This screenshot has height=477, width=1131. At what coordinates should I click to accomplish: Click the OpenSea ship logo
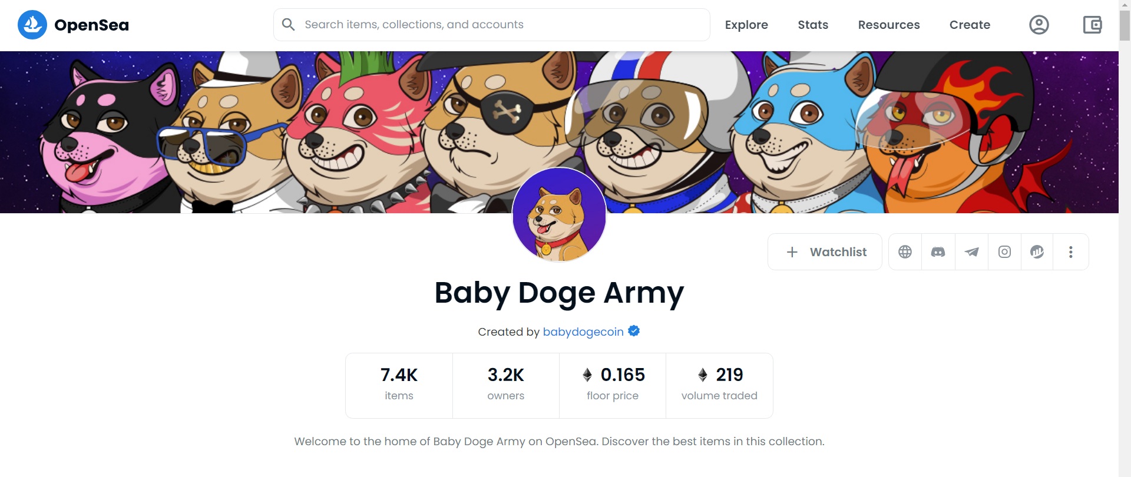32,25
